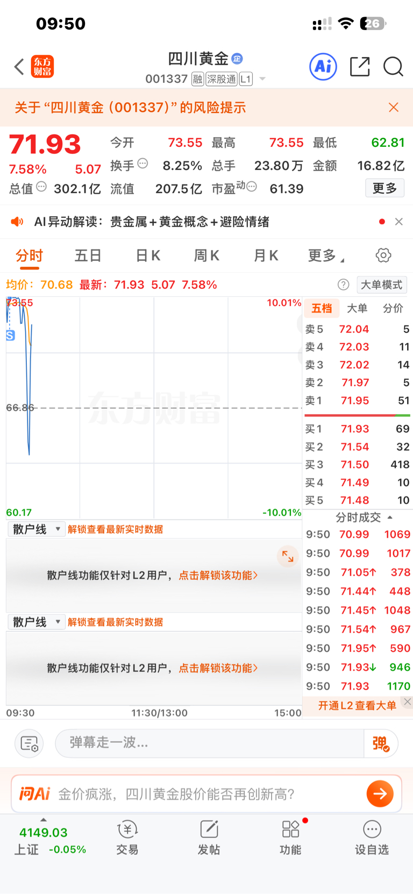Screen dimensions: 413x894
Task: Open 发帖 in bottom bar
Action: 209,838
